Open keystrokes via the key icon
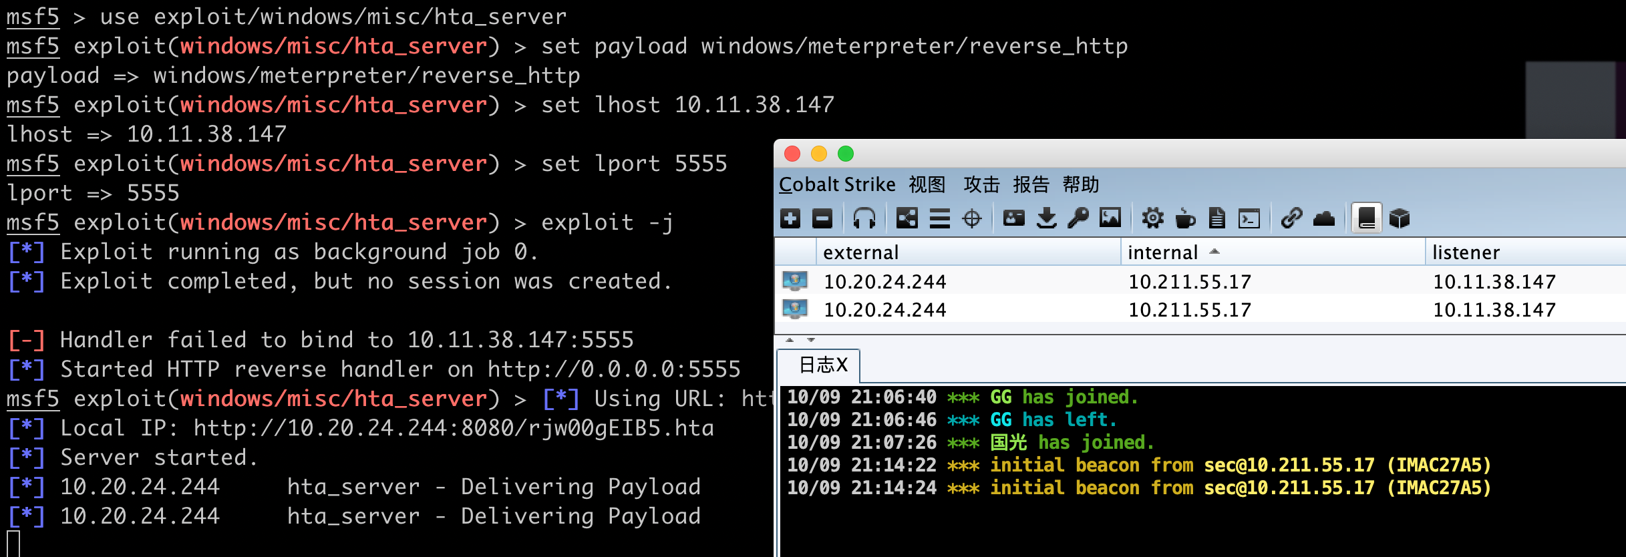Viewport: 1626px width, 557px height. [x=1078, y=218]
